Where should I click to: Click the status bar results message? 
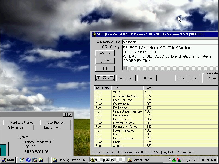pyautogui.click(x=144, y=152)
